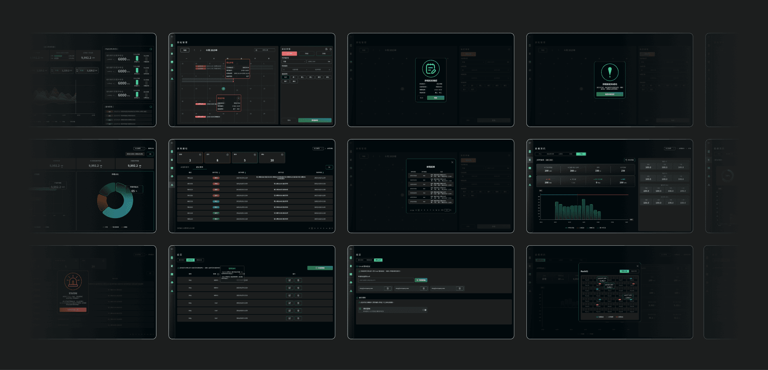Click the add email button beside the input

(x=421, y=280)
